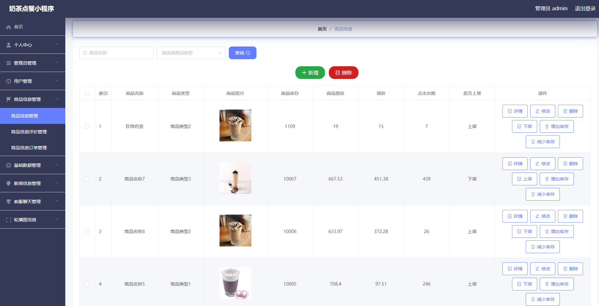Open 基础数据管理 via its gear icon
The width and height of the screenshot is (599, 306).
pyautogui.click(x=8, y=165)
